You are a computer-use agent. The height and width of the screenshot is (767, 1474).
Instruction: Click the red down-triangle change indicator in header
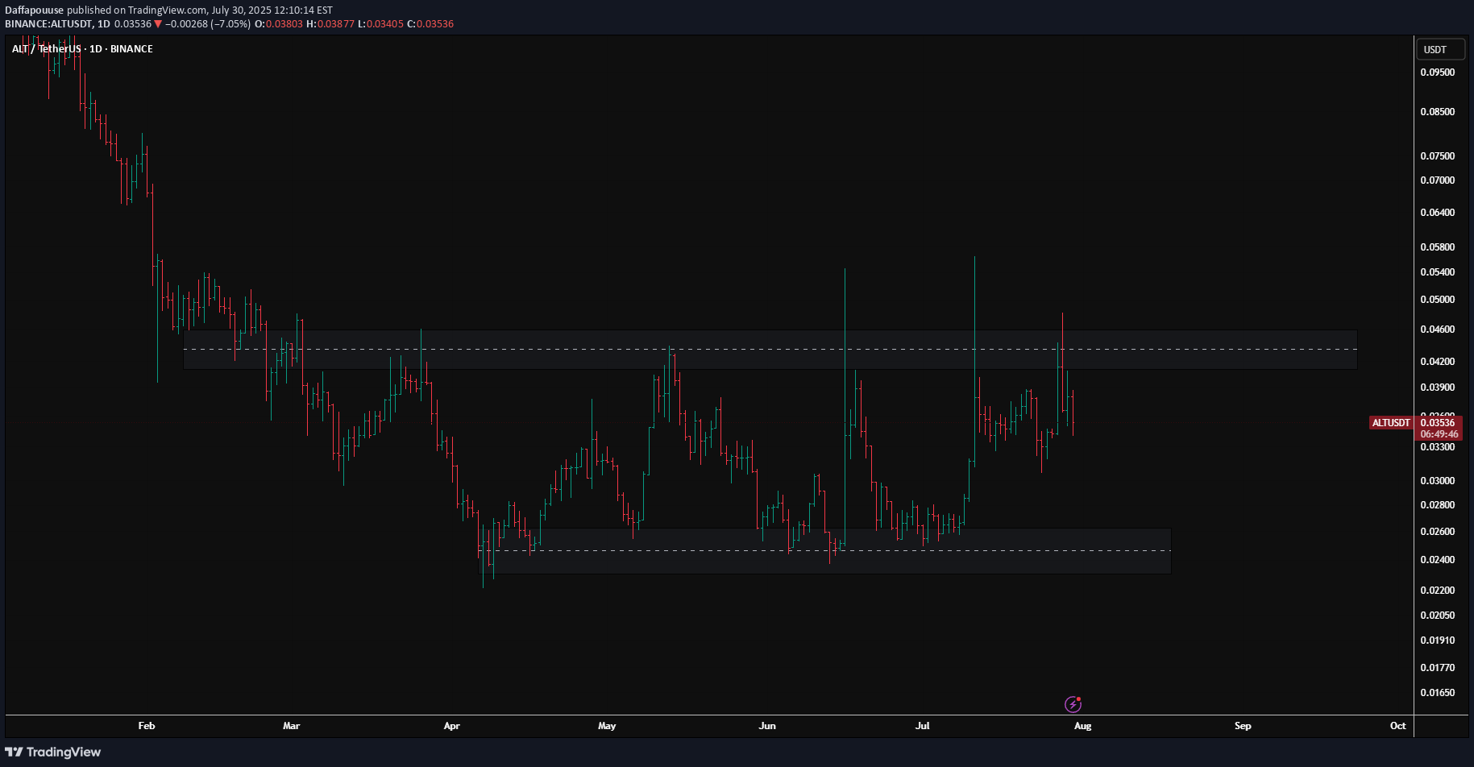click(x=158, y=24)
